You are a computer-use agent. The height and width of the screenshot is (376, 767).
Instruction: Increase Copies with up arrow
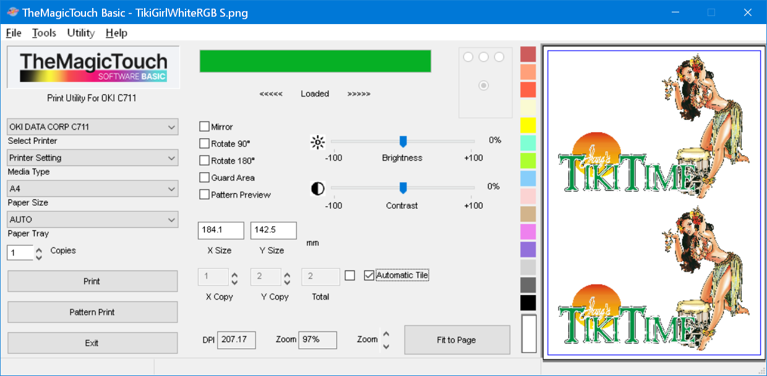tap(39, 249)
